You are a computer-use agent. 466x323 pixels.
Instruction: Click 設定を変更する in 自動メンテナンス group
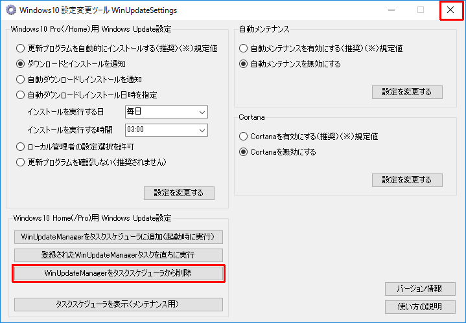(407, 92)
